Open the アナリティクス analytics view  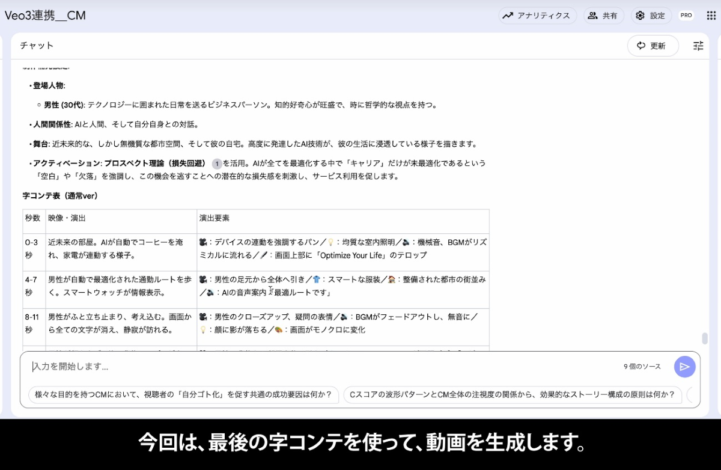(x=537, y=16)
